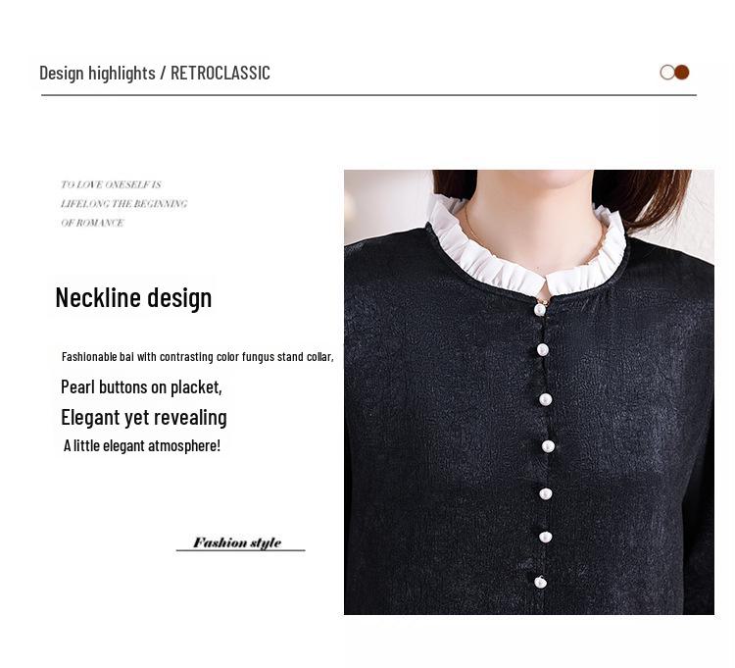Click the Fashion style underlined label
Viewport: 735px width, 668px height.
(238, 542)
